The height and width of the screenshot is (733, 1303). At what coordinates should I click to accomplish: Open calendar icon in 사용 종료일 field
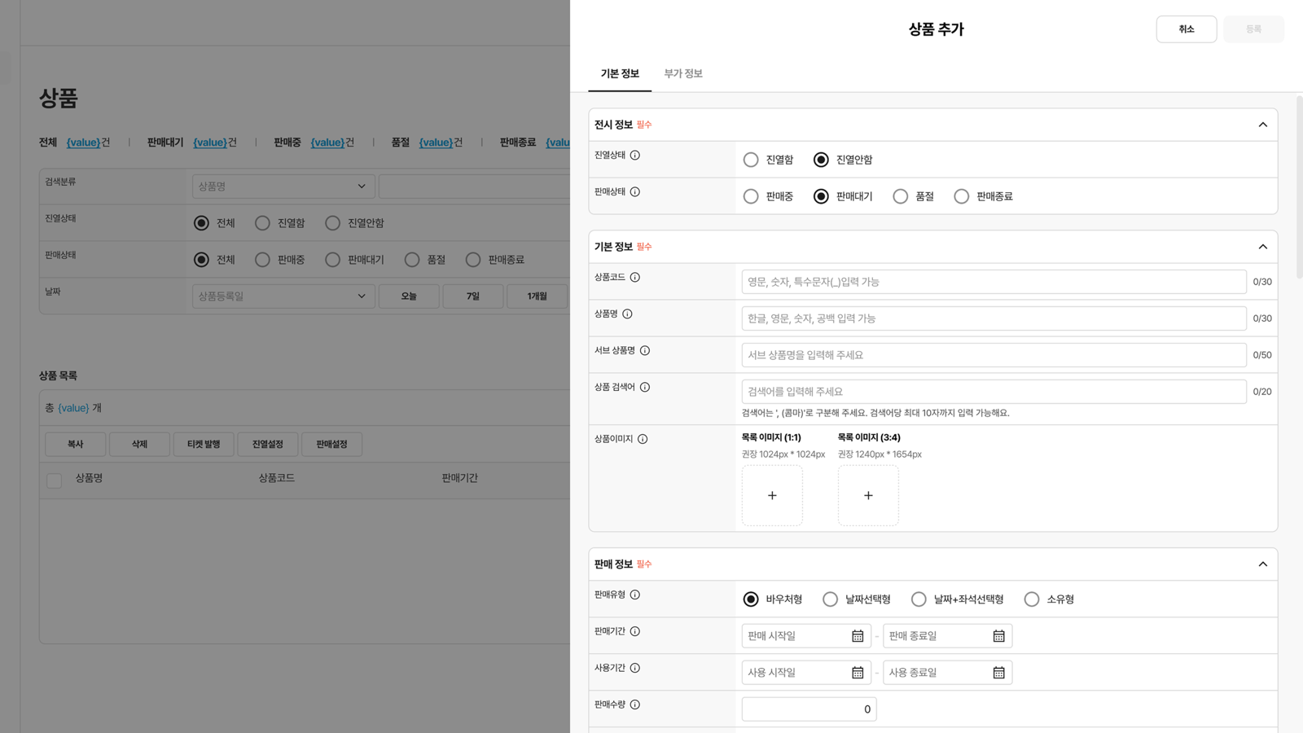pos(998,673)
